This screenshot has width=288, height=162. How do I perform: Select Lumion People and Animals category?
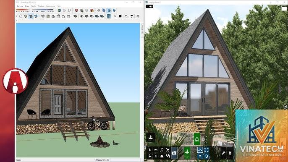[x=156, y=156]
